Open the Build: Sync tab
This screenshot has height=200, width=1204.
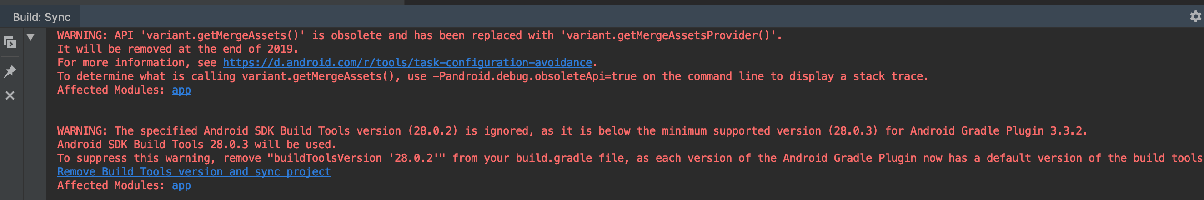(41, 17)
